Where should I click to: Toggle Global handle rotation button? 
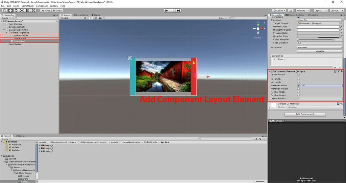(57, 10)
